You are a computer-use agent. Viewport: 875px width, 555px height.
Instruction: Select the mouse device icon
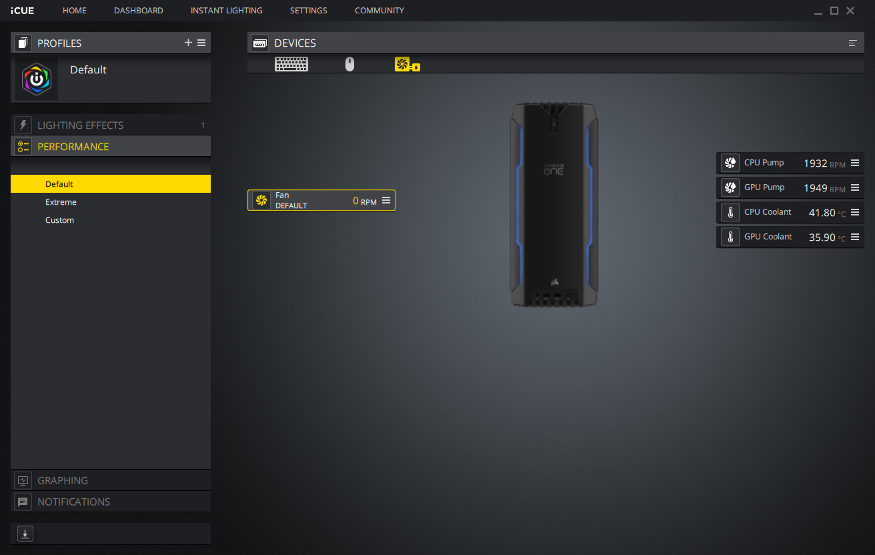349,64
